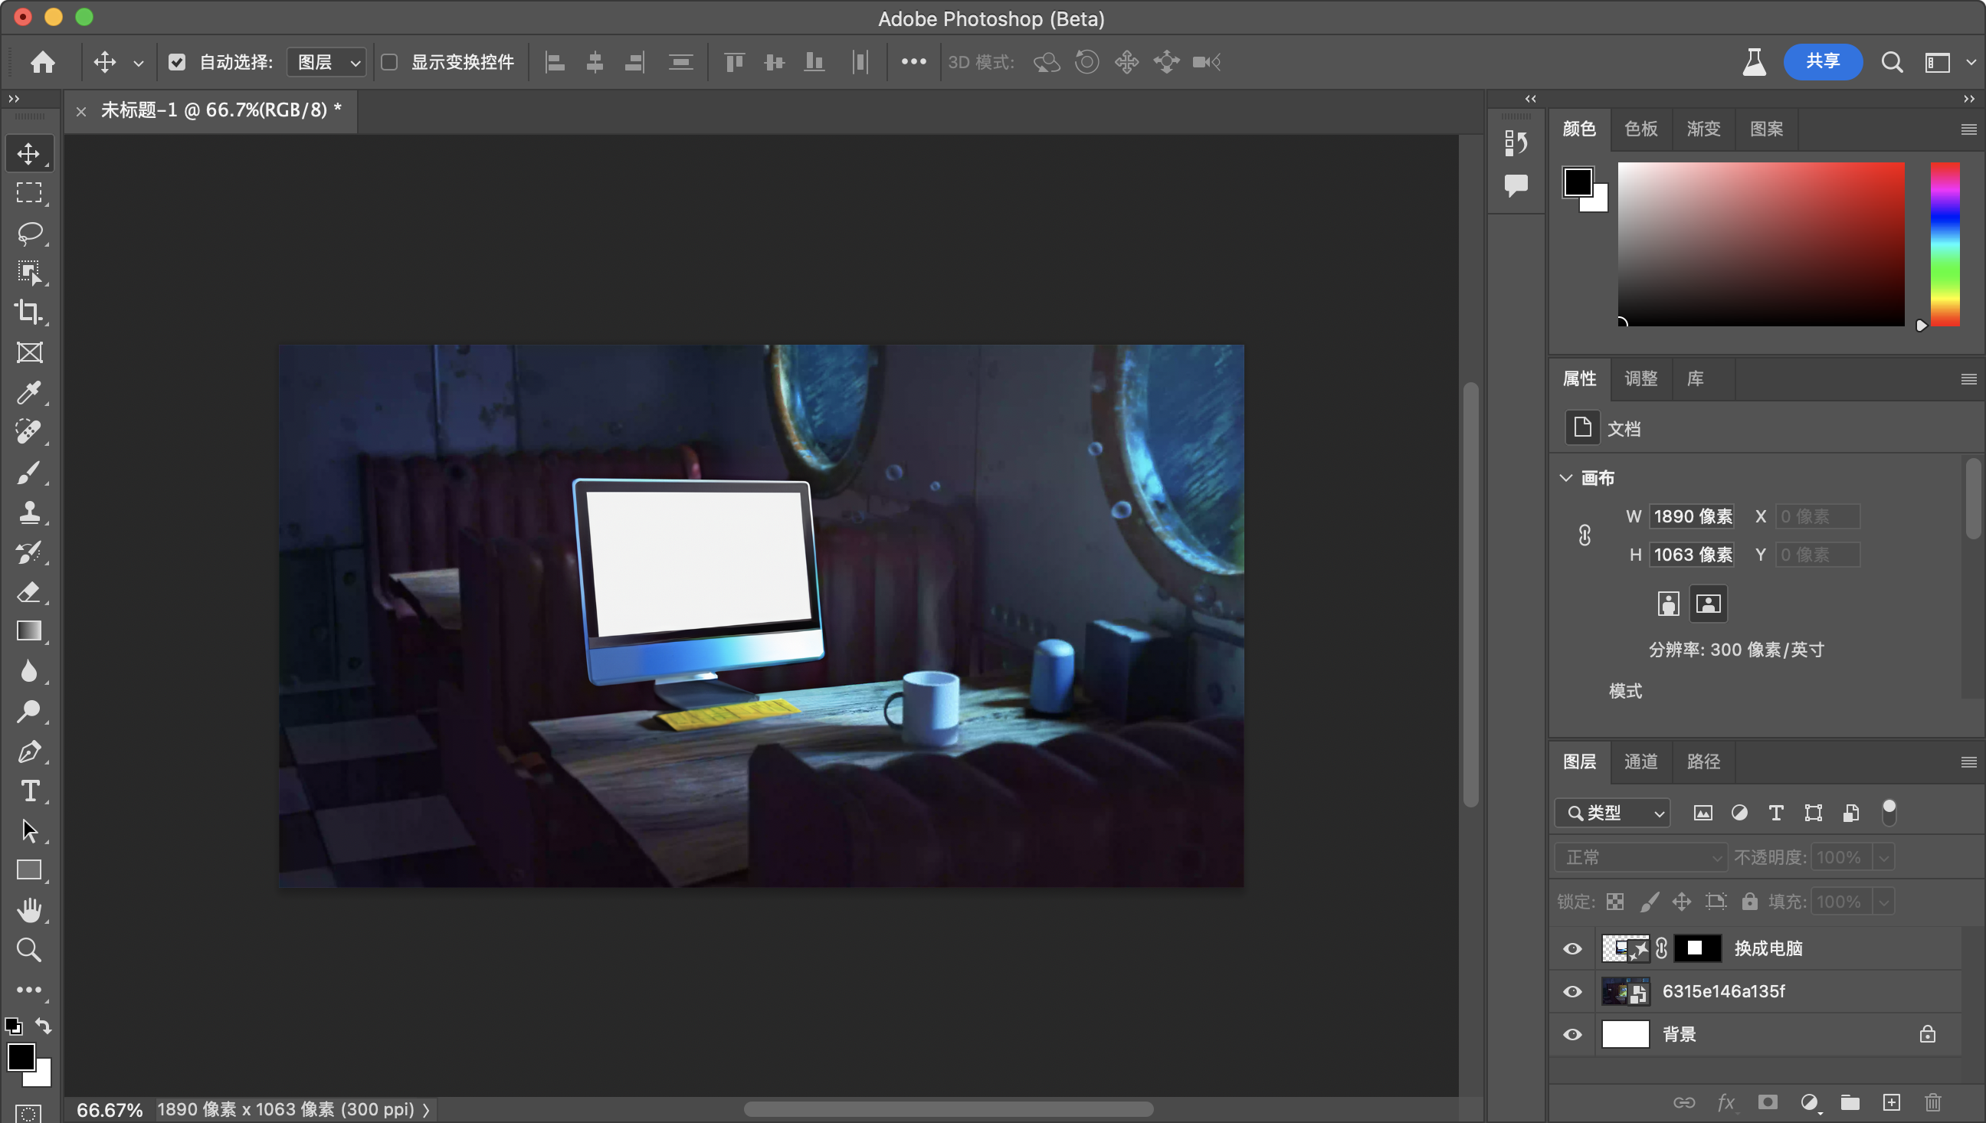The image size is (1986, 1123).
Task: Select the Clone Stamp tool
Action: (29, 512)
